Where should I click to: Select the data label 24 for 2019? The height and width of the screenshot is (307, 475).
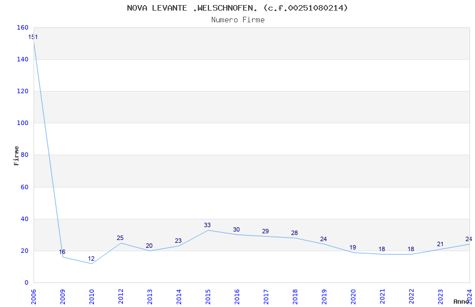324,239
